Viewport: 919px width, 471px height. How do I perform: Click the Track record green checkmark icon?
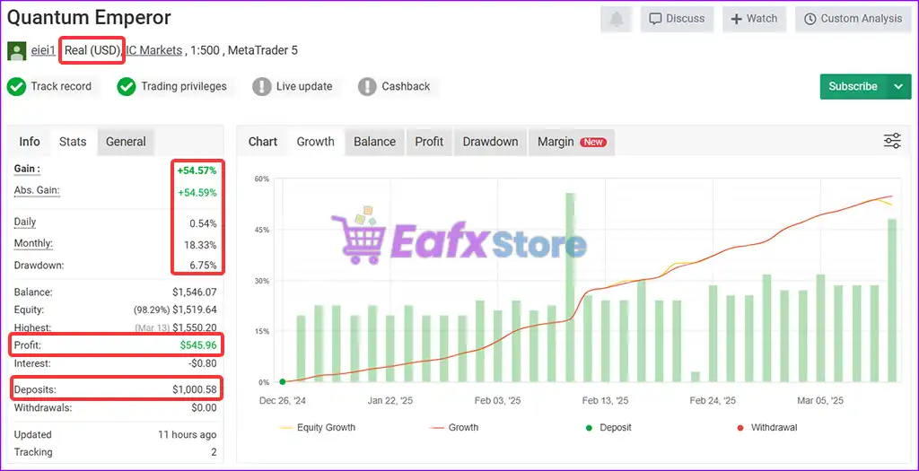point(16,87)
